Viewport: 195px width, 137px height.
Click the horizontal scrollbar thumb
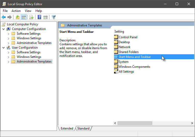[x=135, y=123]
